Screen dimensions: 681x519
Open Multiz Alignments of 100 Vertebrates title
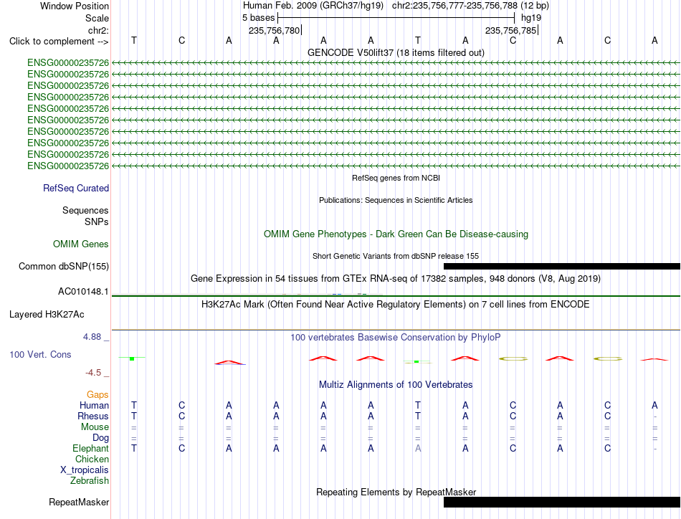pos(396,385)
